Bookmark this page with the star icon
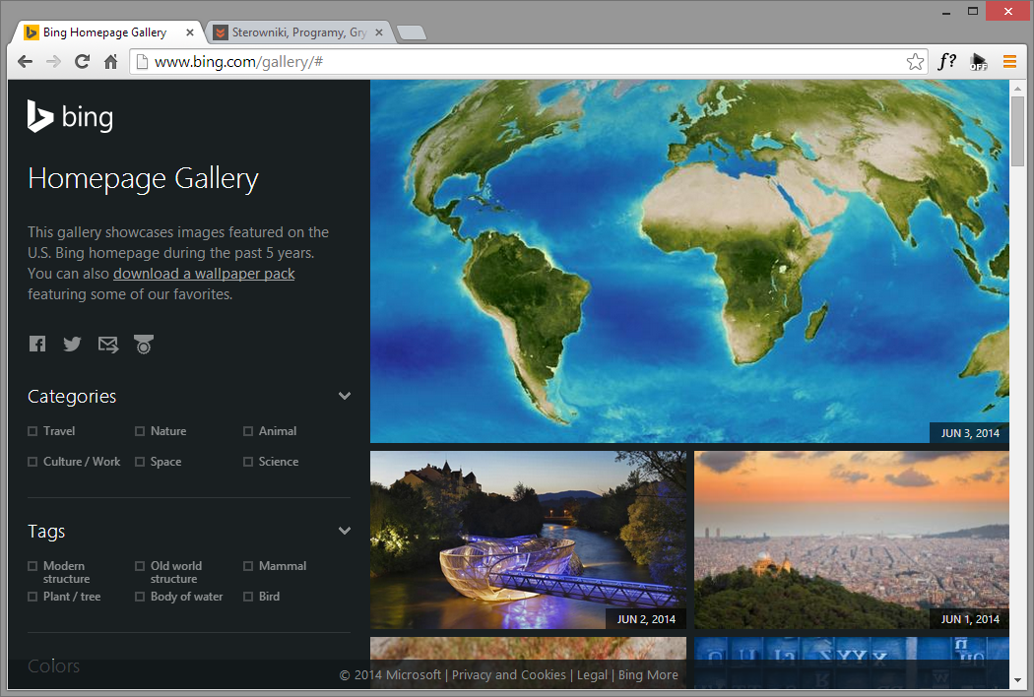1034x697 pixels. coord(915,62)
